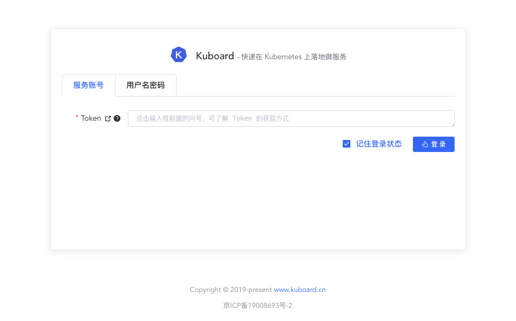The image size is (516, 321).
Task: Click the 登录 login button
Action: pos(433,144)
